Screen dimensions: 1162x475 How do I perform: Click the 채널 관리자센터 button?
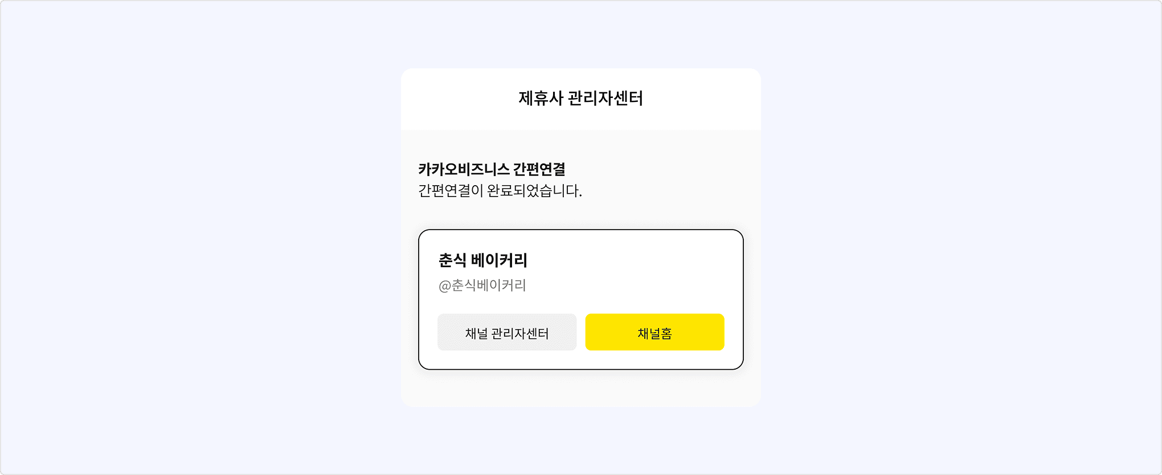click(x=506, y=333)
